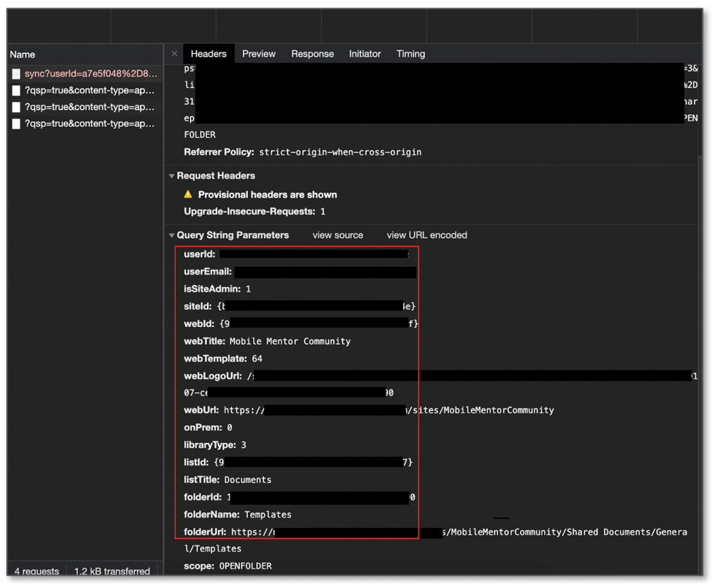The width and height of the screenshot is (715, 587).
Task: Click the file icon next to the last qsp request
Action: 15,124
